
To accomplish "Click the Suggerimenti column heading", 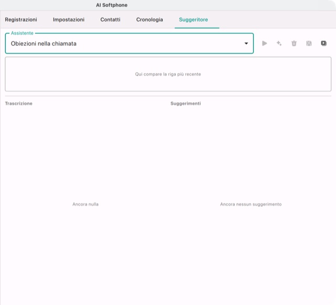I will [x=185, y=103].
